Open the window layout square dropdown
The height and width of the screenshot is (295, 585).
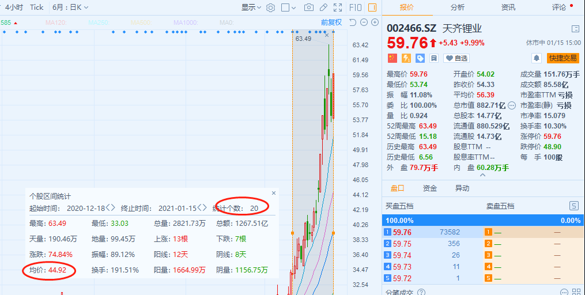pos(288,7)
